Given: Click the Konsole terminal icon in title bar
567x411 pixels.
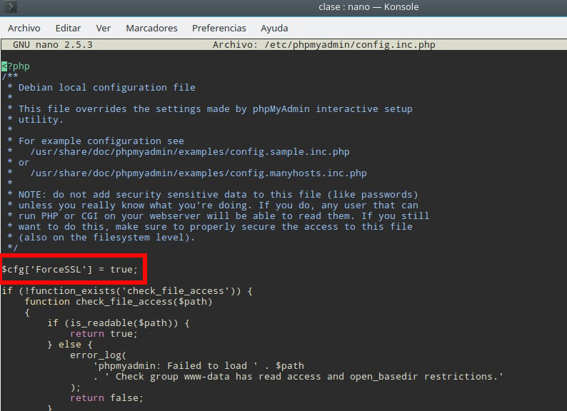Looking at the screenshot, I should 11,6.
